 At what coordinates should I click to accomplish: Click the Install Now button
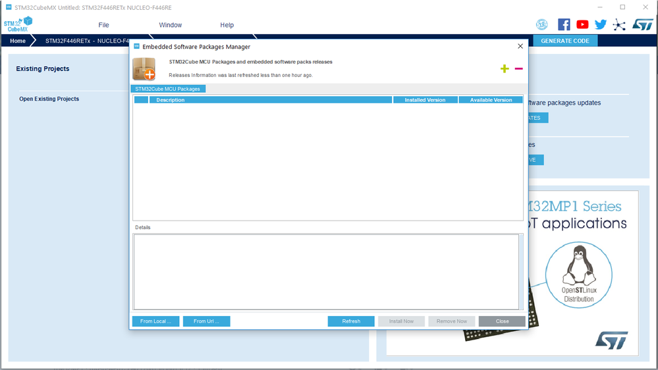click(402, 321)
